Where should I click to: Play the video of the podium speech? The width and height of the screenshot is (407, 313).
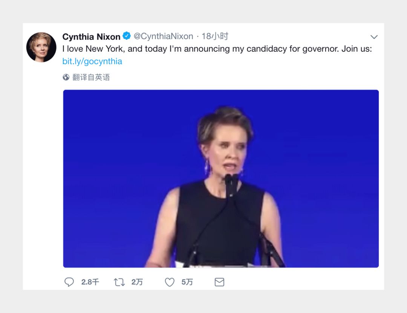click(x=221, y=179)
